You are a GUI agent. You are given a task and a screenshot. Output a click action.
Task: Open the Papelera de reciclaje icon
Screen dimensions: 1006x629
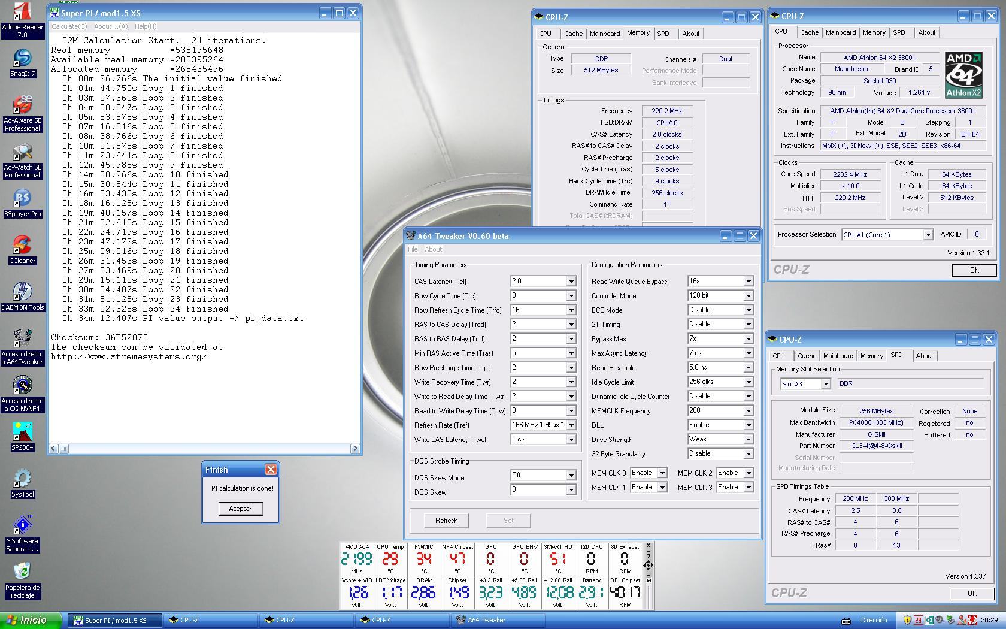22,572
